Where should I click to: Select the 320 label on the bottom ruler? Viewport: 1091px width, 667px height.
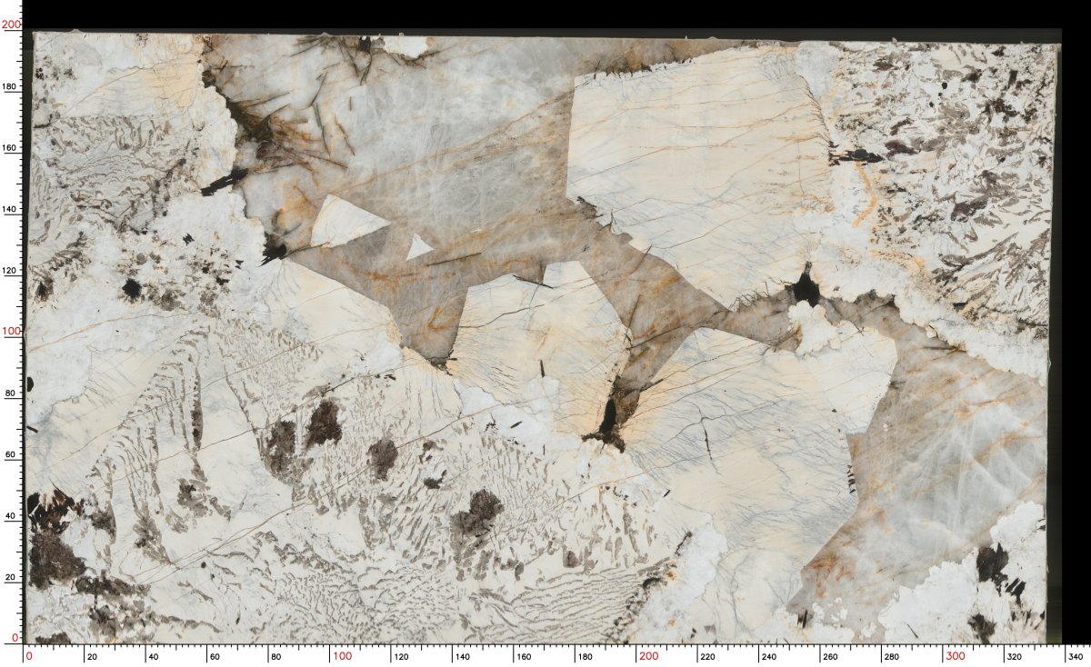click(x=1016, y=656)
